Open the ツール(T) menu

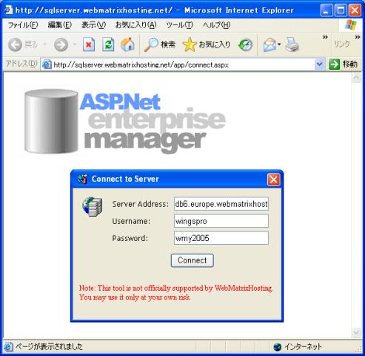pos(179,25)
